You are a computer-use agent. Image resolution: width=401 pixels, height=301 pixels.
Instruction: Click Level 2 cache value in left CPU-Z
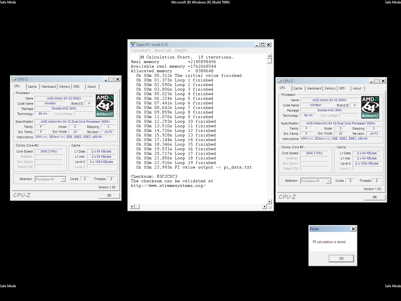click(x=101, y=162)
